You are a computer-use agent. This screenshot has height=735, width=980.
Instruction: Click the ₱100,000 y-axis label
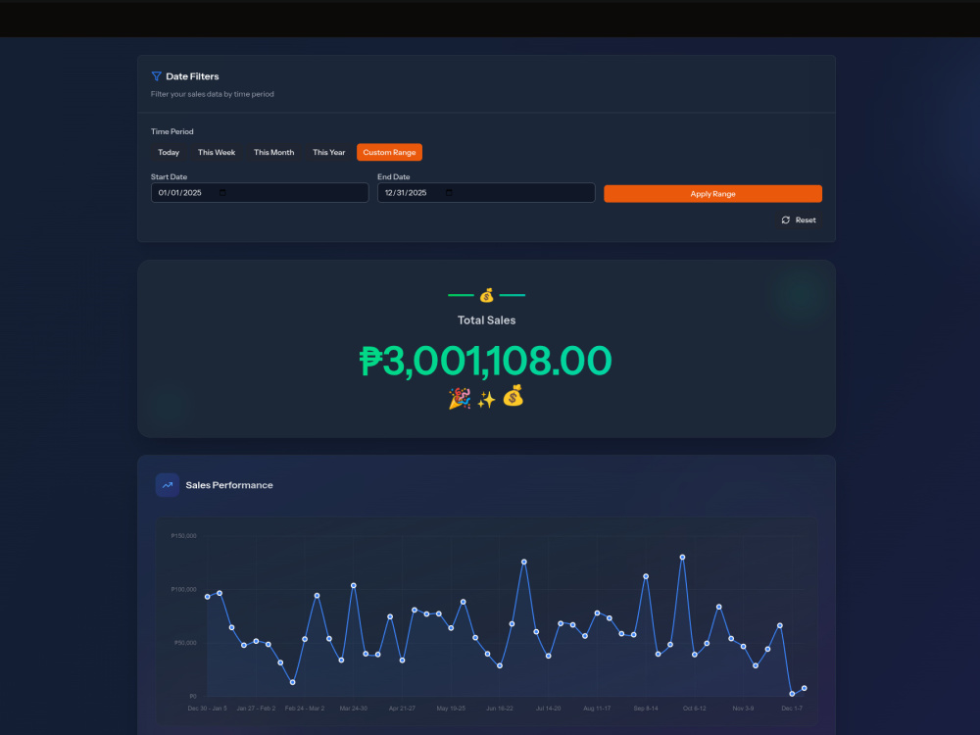point(184,589)
